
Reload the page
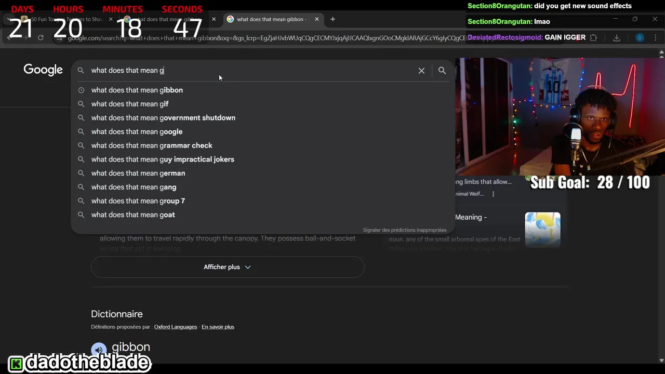coord(41,37)
